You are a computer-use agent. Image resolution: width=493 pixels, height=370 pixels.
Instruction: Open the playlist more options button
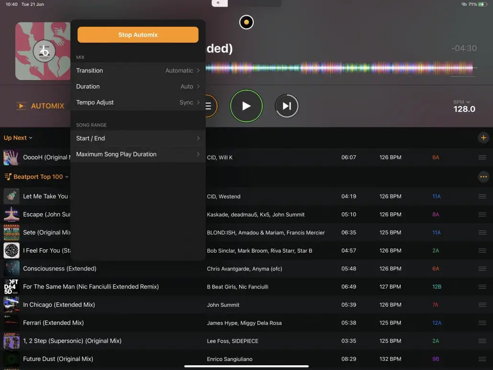point(483,177)
